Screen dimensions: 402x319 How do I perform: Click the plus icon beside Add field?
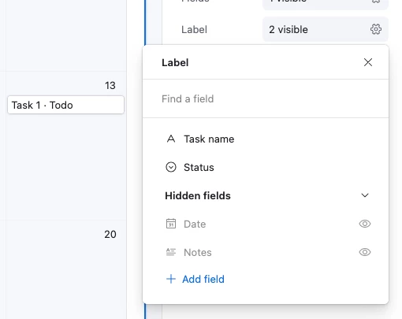pos(171,279)
